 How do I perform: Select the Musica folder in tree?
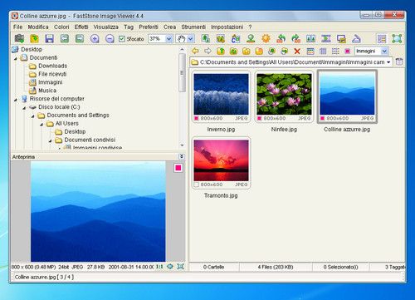tap(47, 91)
